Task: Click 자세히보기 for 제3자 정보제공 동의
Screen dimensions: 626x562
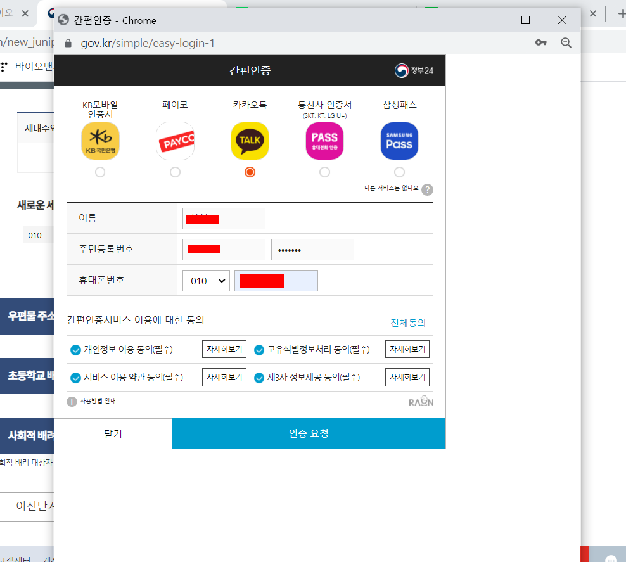Action: (x=407, y=377)
